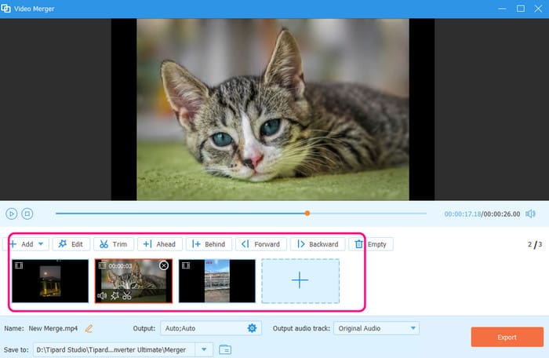This screenshot has height=358, width=549.
Task: Play the merged video preview
Action: pyautogui.click(x=11, y=214)
